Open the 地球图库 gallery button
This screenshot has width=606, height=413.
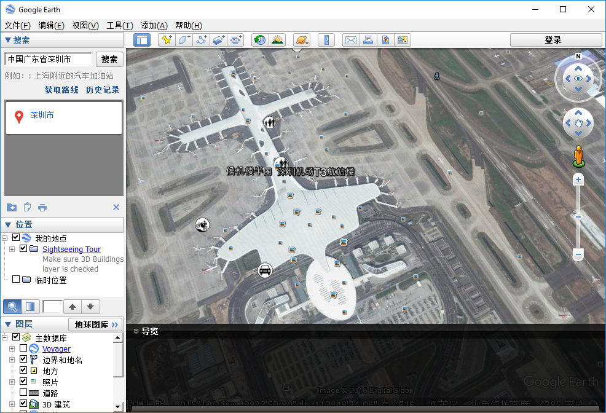point(95,324)
